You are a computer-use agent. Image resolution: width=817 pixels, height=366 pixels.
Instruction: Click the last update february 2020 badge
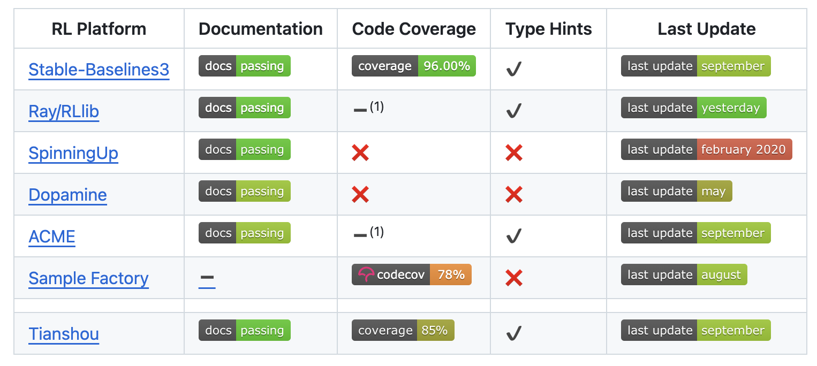[x=706, y=149]
